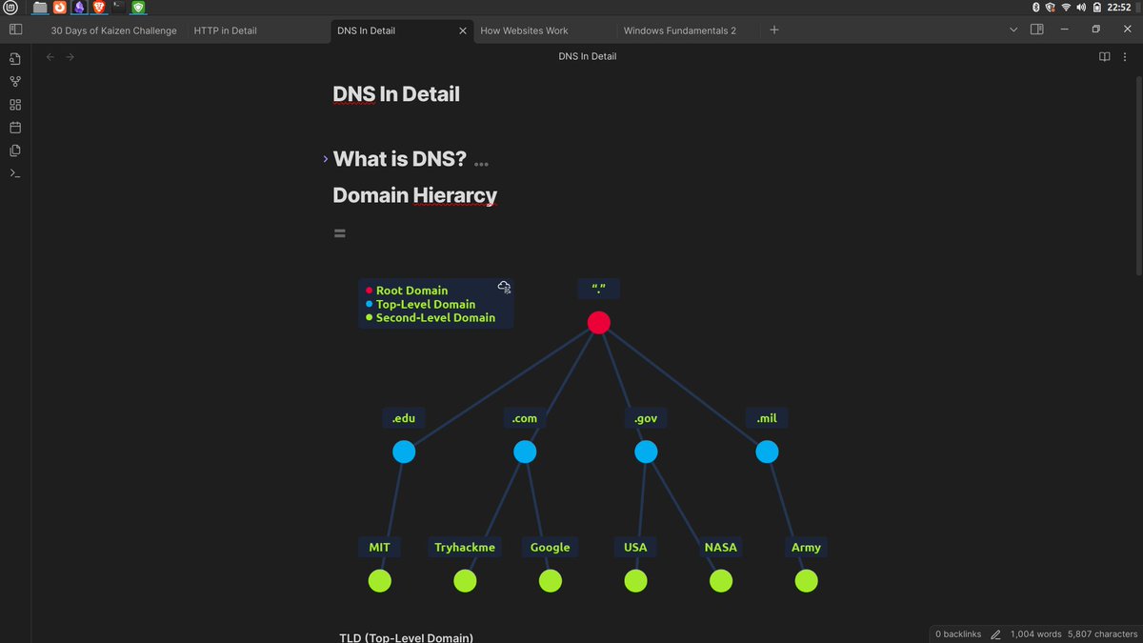Click the Google label in diagram
The height and width of the screenshot is (643, 1143).
tap(550, 547)
